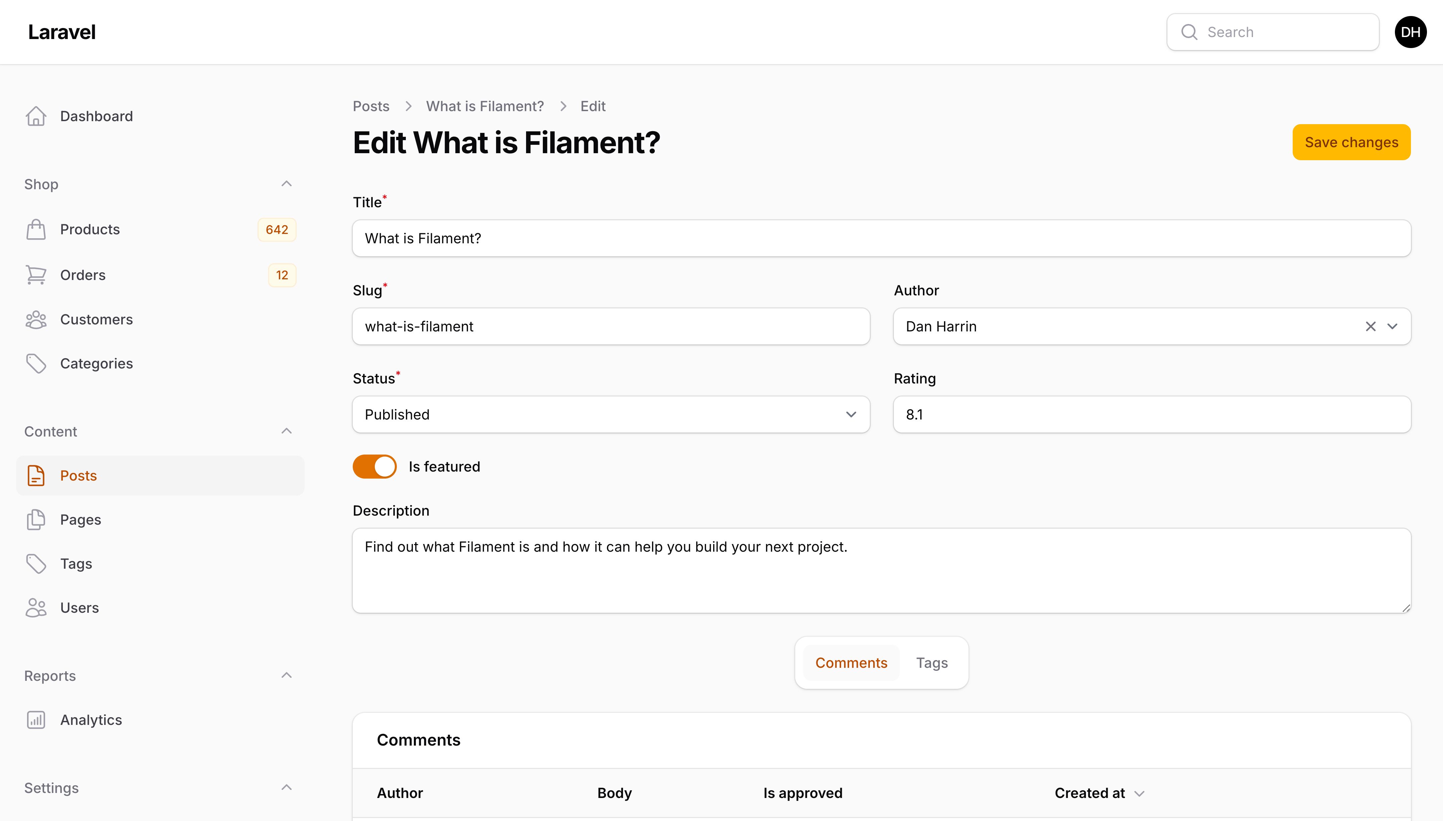The height and width of the screenshot is (821, 1443).
Task: Clear the Author selection with X
Action: click(x=1370, y=326)
